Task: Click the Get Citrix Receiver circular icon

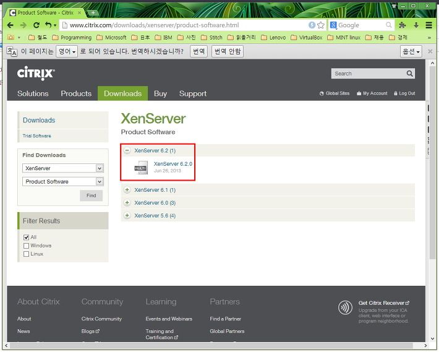Action: click(345, 307)
